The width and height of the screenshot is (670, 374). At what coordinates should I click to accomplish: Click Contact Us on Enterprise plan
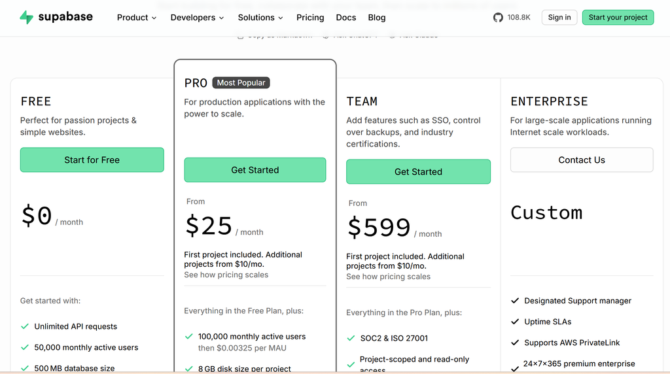(x=582, y=160)
